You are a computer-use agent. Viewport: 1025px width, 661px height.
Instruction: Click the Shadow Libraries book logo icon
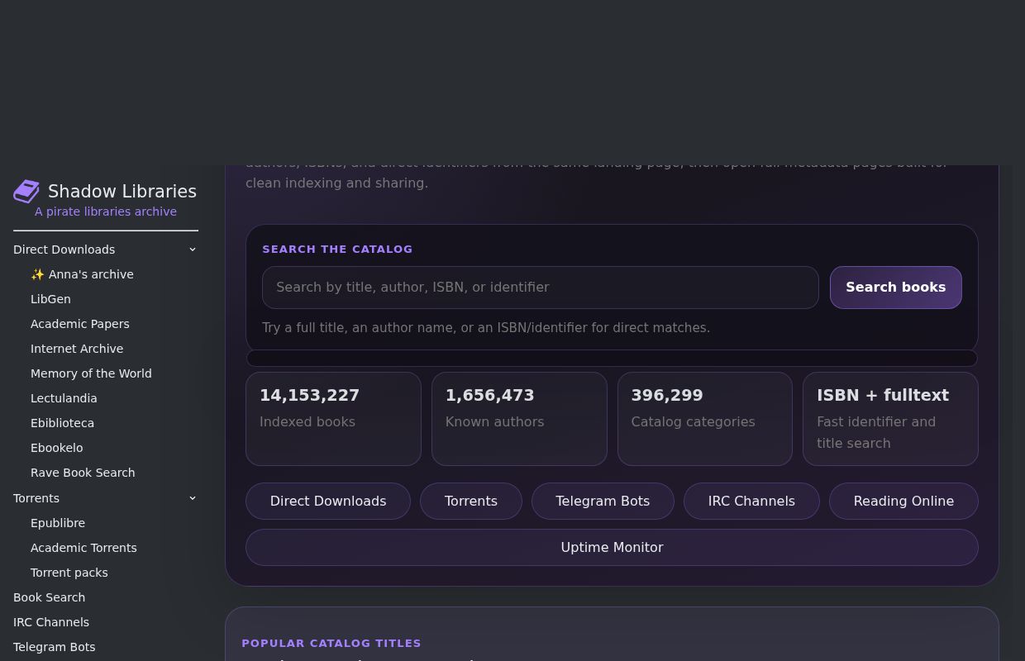(x=26, y=192)
